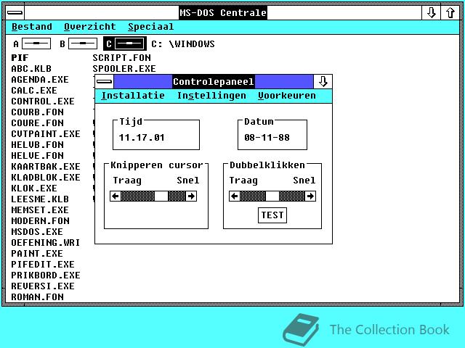
Task: Select file ABC.KLB
Action: pos(31,69)
